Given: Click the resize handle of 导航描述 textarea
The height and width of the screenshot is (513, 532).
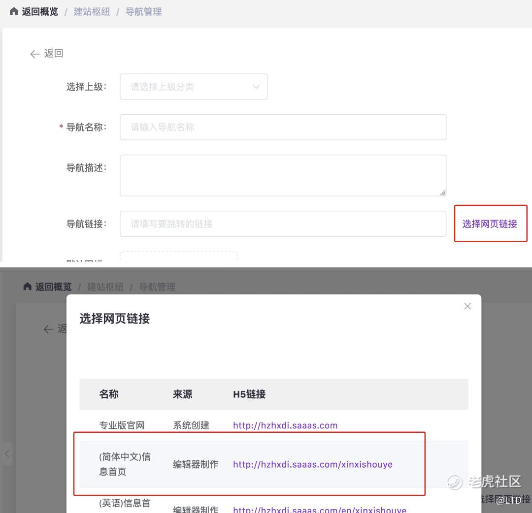Looking at the screenshot, I should (443, 192).
